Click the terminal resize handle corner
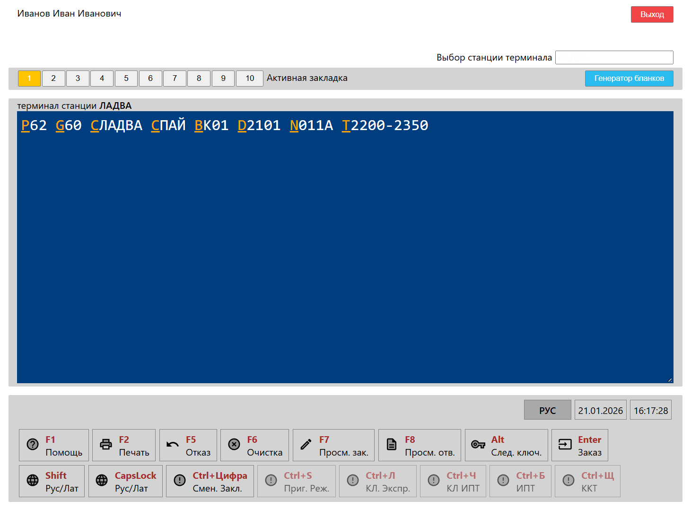Screen dimensions: 691x510 click(670, 380)
